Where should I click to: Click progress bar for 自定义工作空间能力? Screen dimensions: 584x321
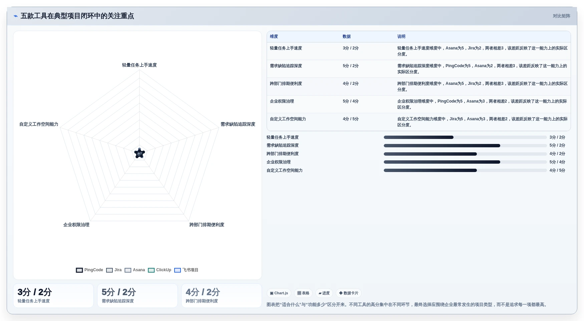coord(465,170)
